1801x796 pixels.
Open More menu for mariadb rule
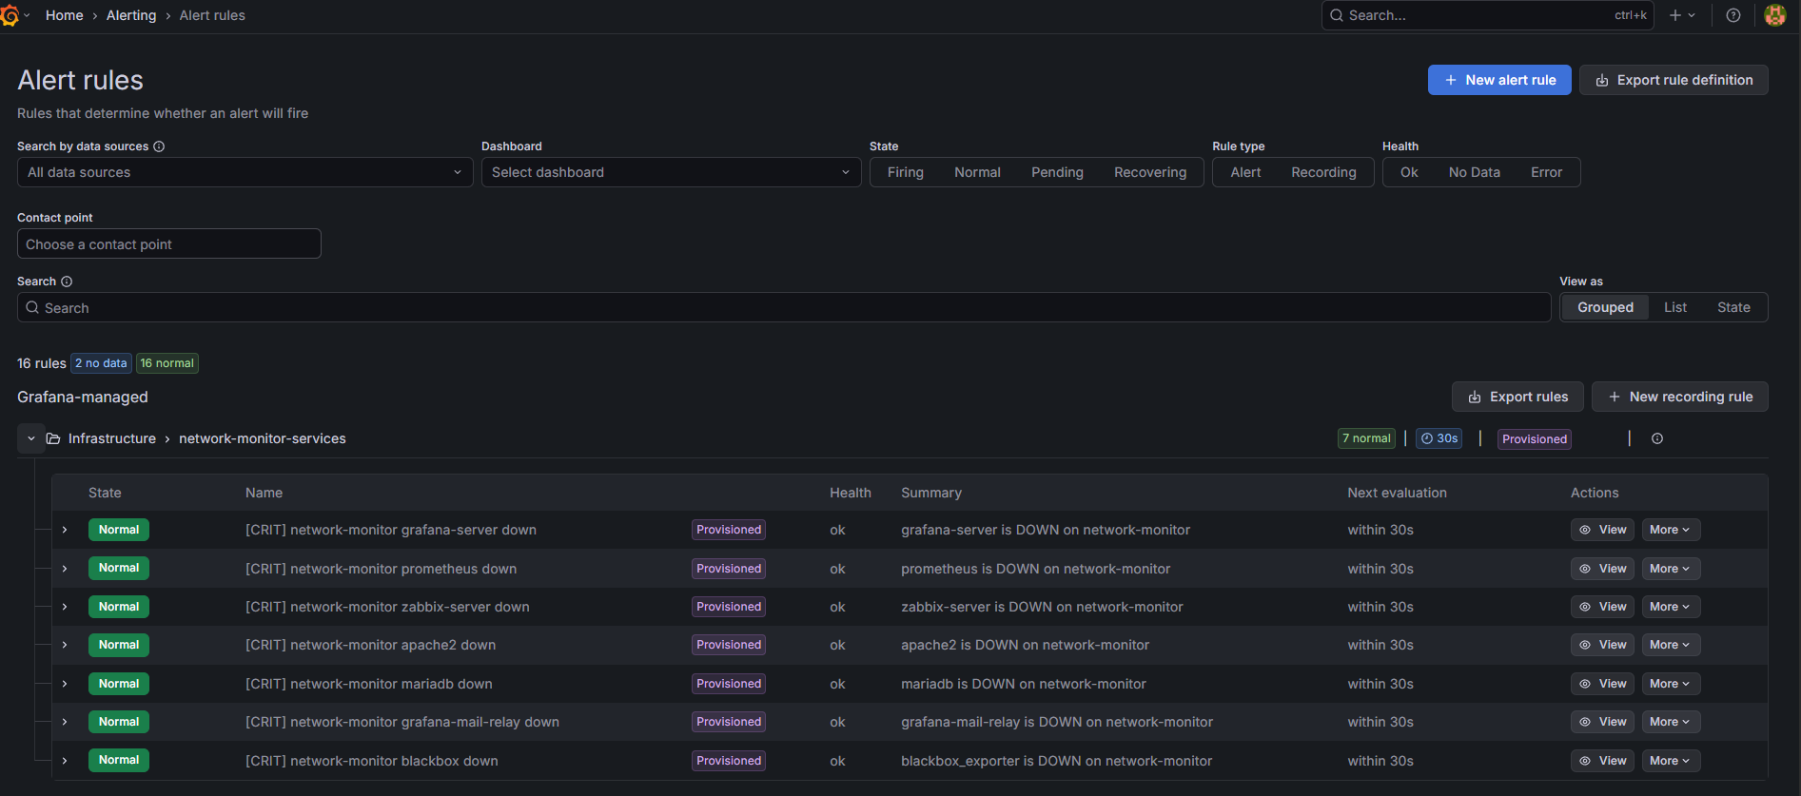pyautogui.click(x=1670, y=684)
